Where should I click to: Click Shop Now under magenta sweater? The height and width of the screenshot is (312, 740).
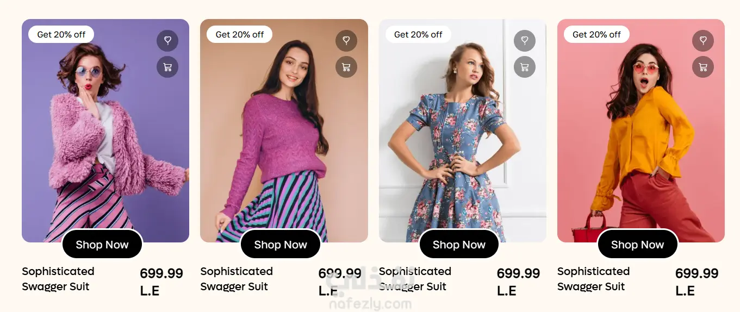click(281, 245)
